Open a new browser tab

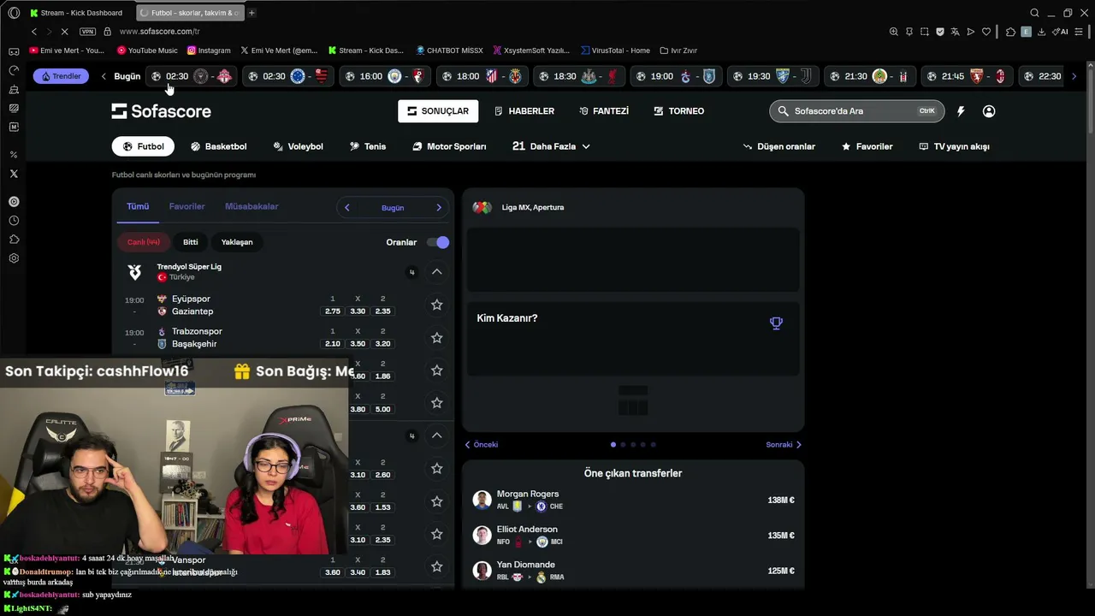coord(252,13)
